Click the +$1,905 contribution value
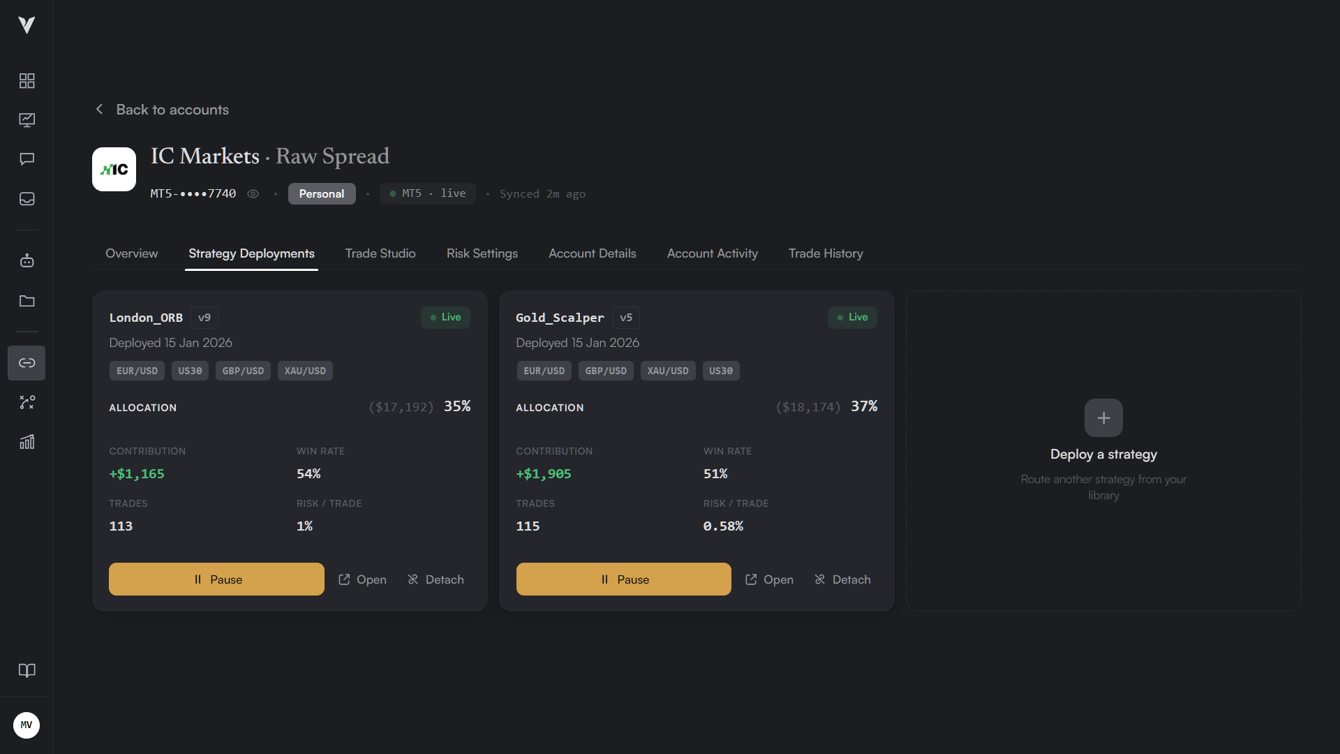 pyautogui.click(x=544, y=474)
